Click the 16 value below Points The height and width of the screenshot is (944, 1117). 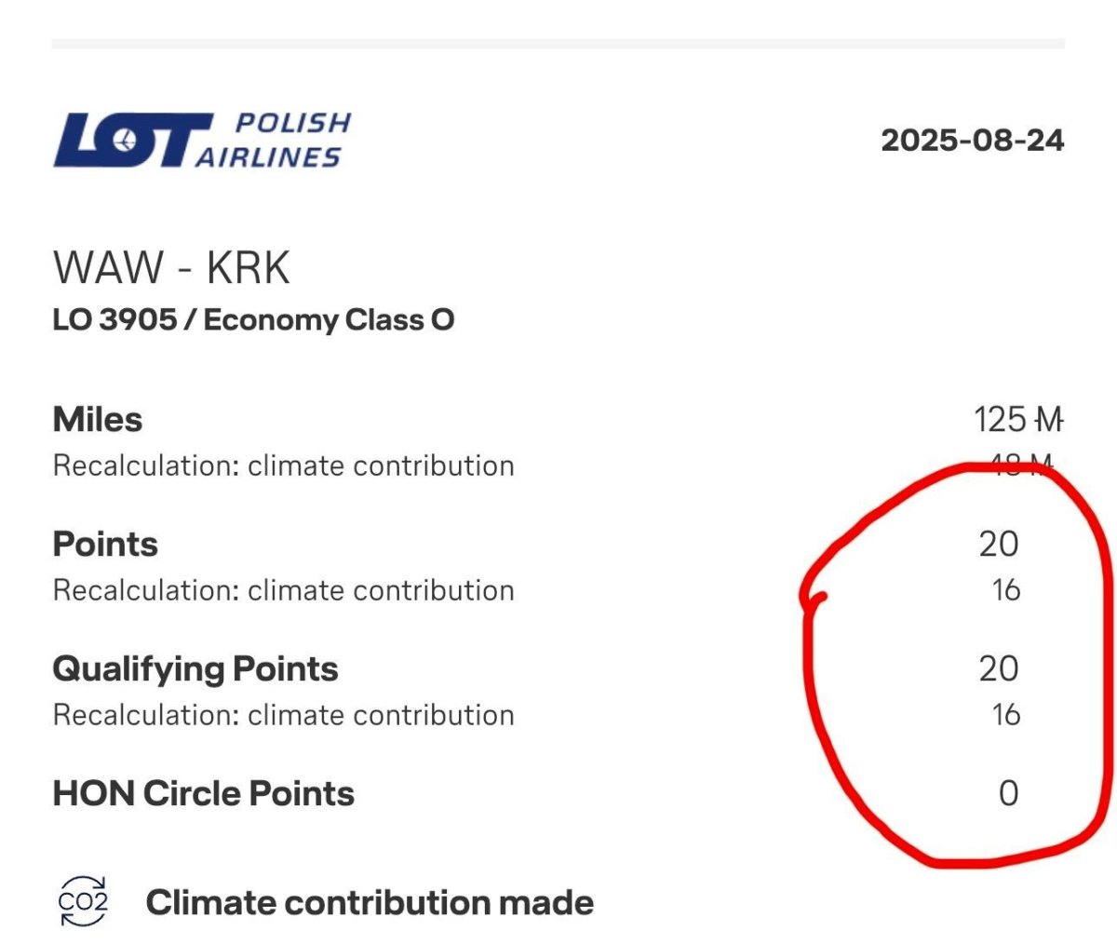point(1005,590)
